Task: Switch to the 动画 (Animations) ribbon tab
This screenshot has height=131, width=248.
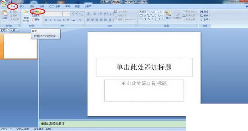Action: [x=42, y=7]
